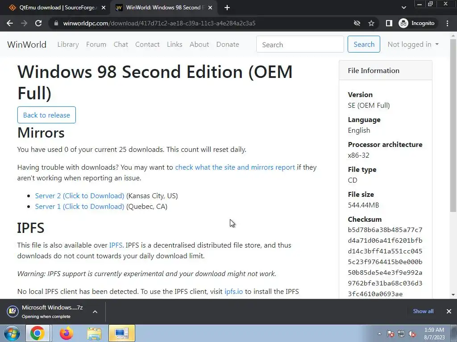Click the WinWorld site logo
This screenshot has width=457, height=342.
pos(27,45)
